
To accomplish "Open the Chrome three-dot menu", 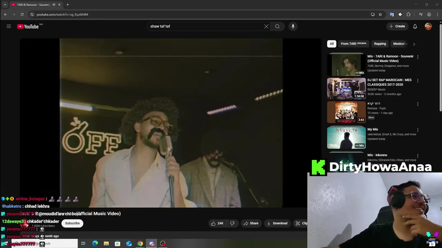I will point(437,14).
